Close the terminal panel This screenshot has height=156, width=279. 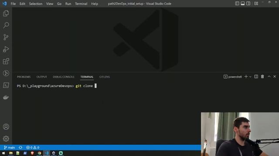pyautogui.click(x=275, y=77)
